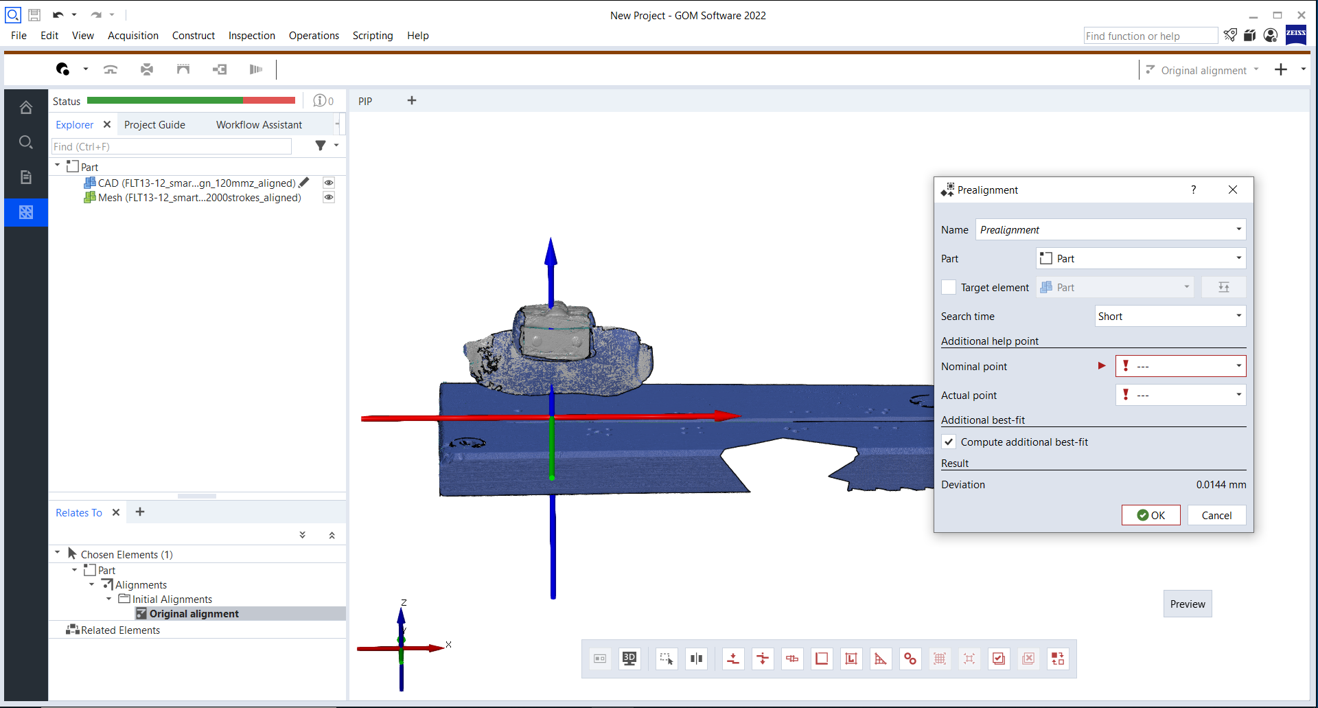
Task: Open the Home workspace from the sidebar
Action: click(26, 107)
